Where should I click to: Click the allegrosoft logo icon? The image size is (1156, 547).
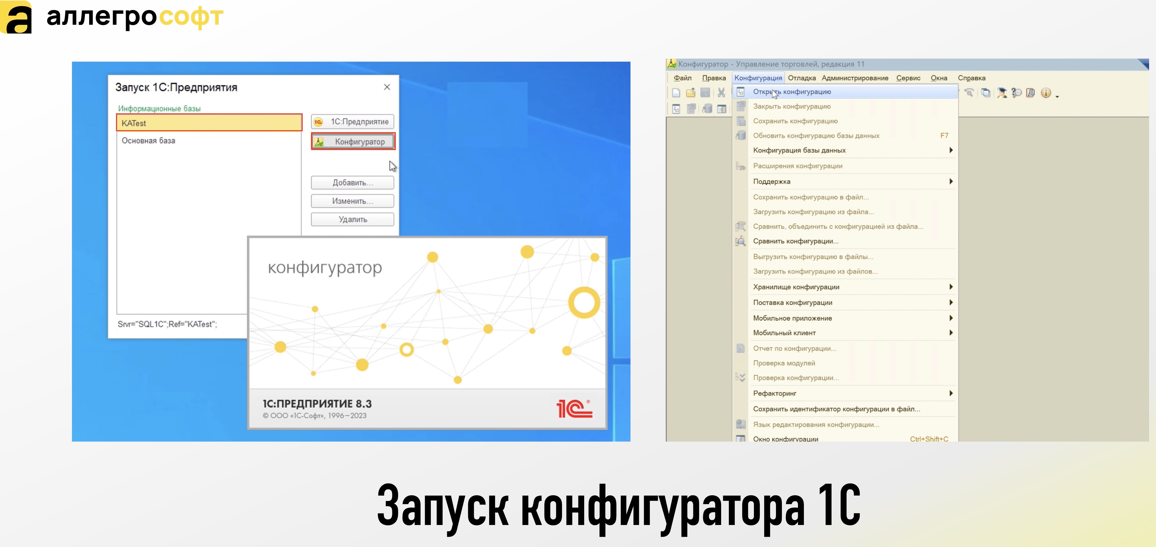16,17
